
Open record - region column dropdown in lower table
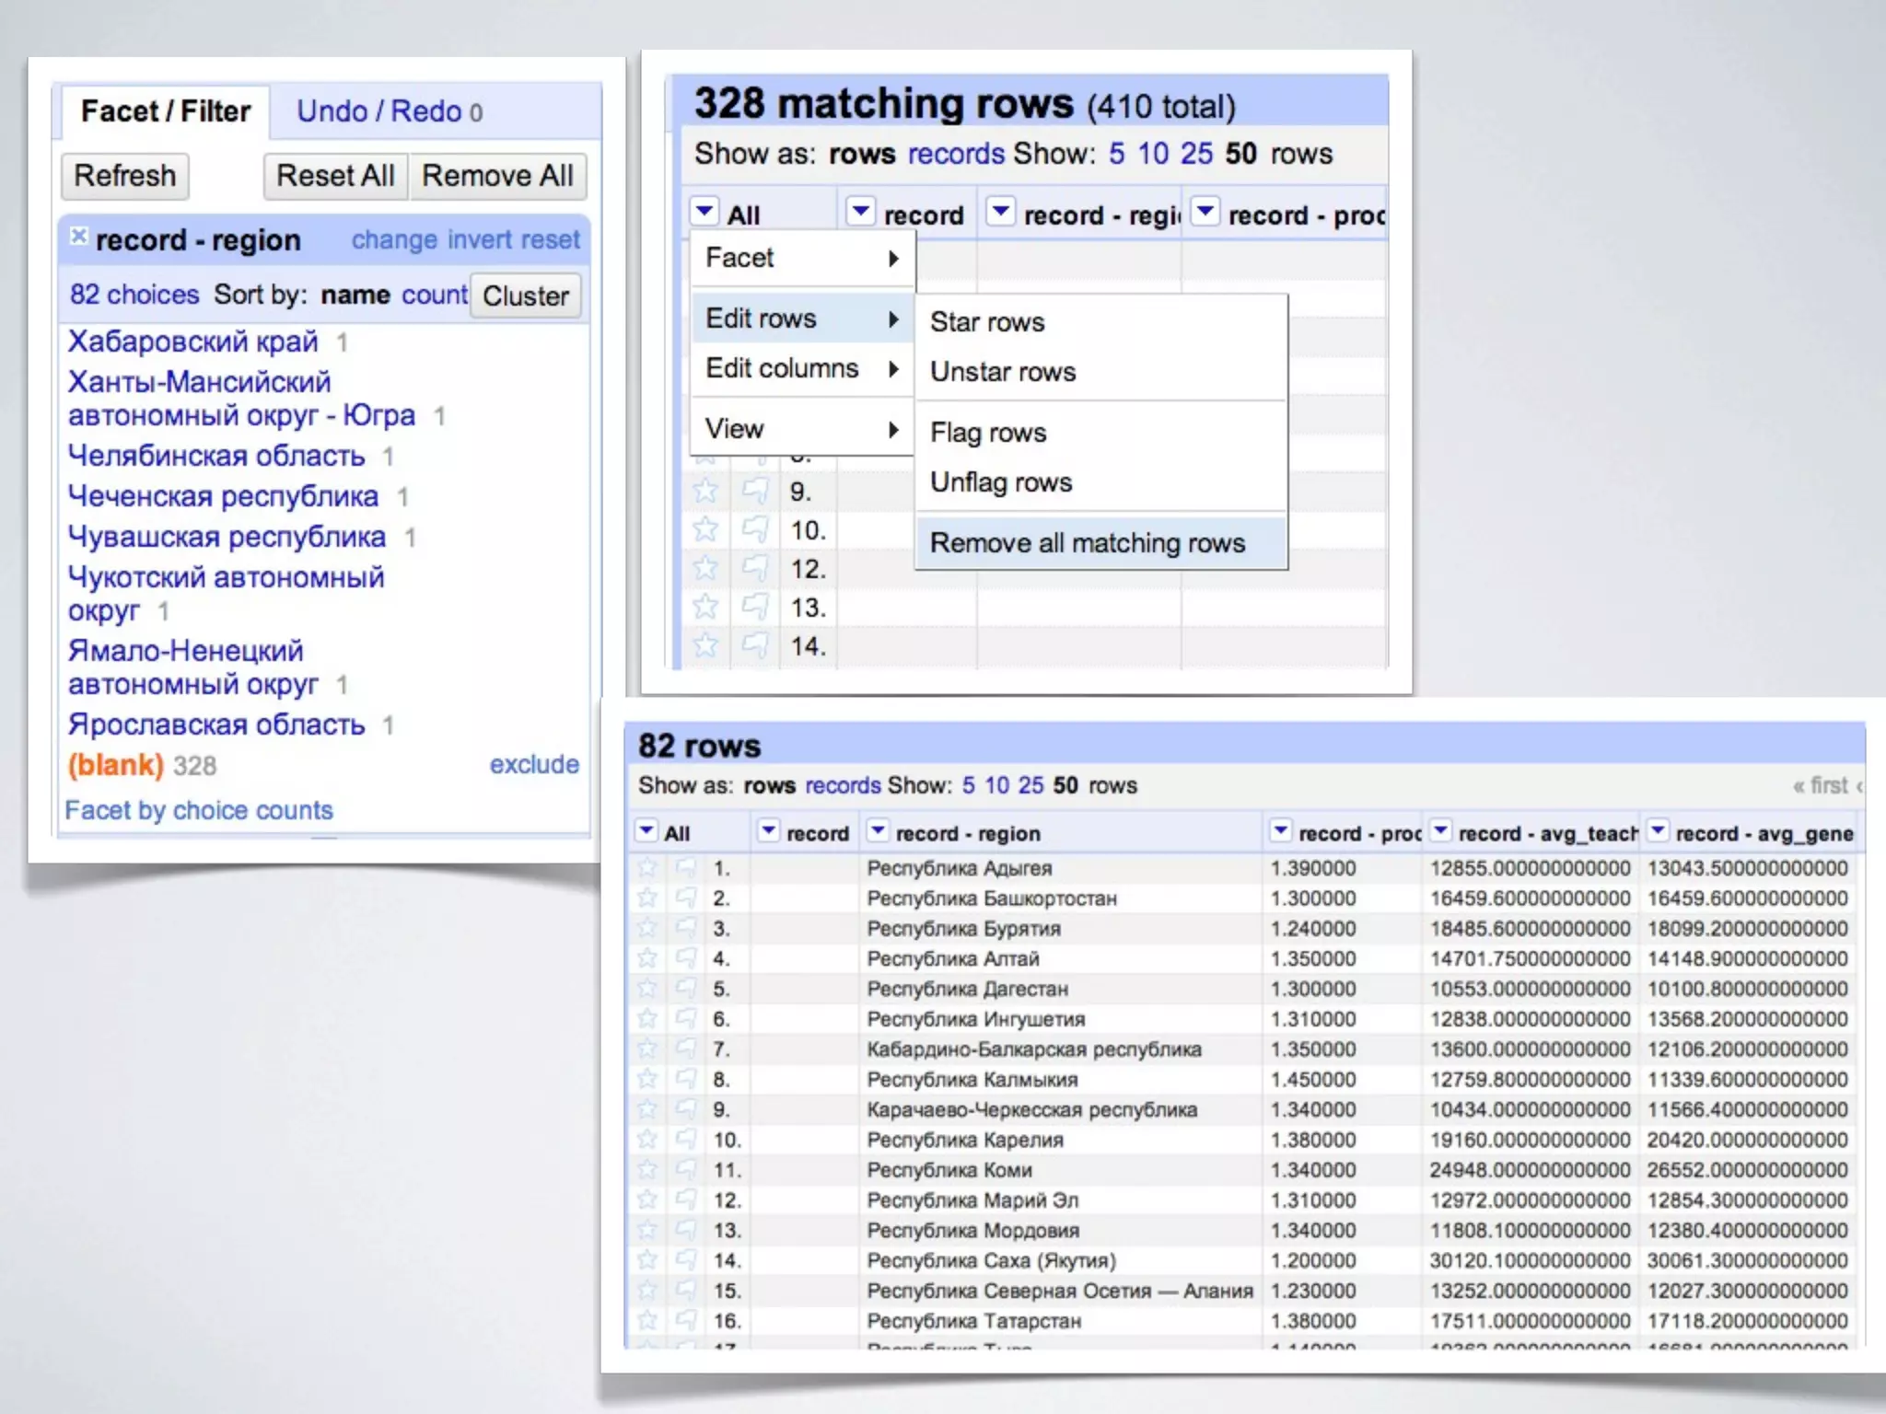click(878, 831)
